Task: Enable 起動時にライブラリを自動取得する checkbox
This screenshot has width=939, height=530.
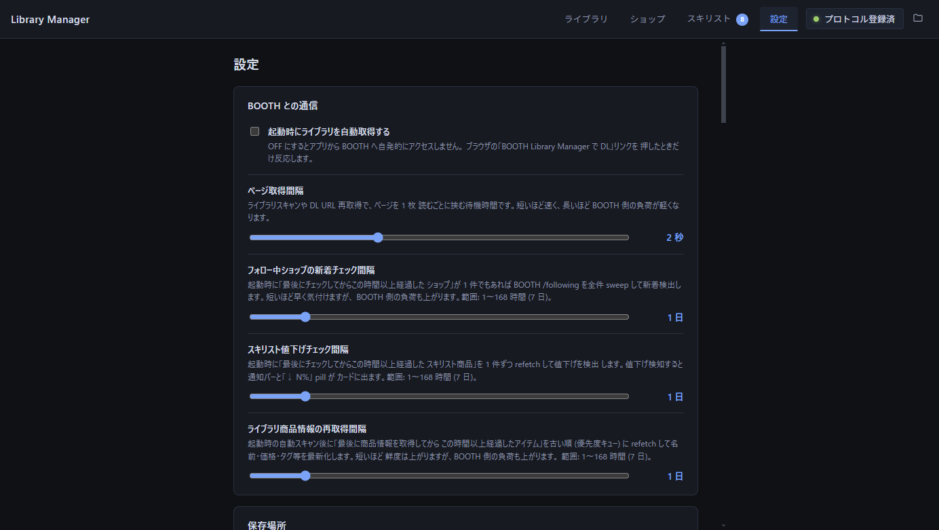Action: [x=255, y=132]
